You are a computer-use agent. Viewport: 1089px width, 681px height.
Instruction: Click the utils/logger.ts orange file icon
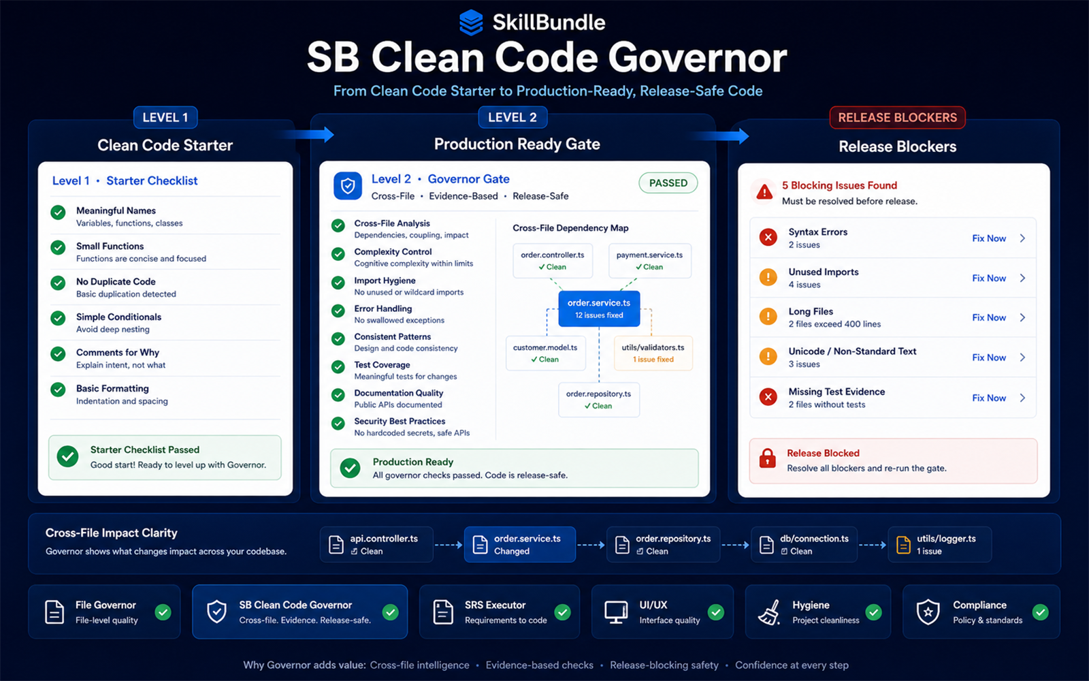click(903, 545)
